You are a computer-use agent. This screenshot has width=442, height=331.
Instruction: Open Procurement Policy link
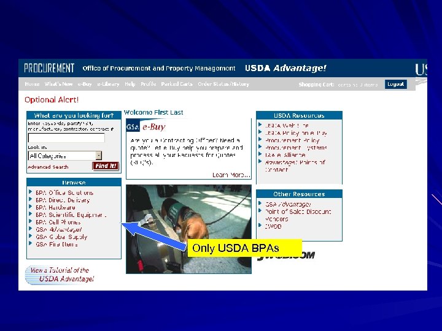pos(292,140)
